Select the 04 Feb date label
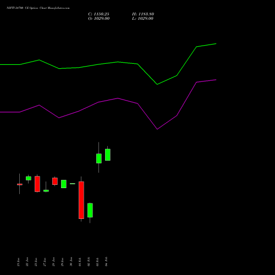 tap(106, 262)
